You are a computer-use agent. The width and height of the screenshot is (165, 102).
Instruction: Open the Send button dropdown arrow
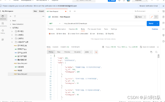(157, 24)
